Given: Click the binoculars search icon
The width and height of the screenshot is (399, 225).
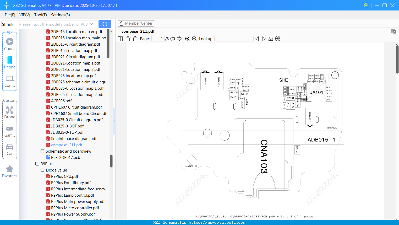Looking at the screenshot, I should (x=278, y=39).
